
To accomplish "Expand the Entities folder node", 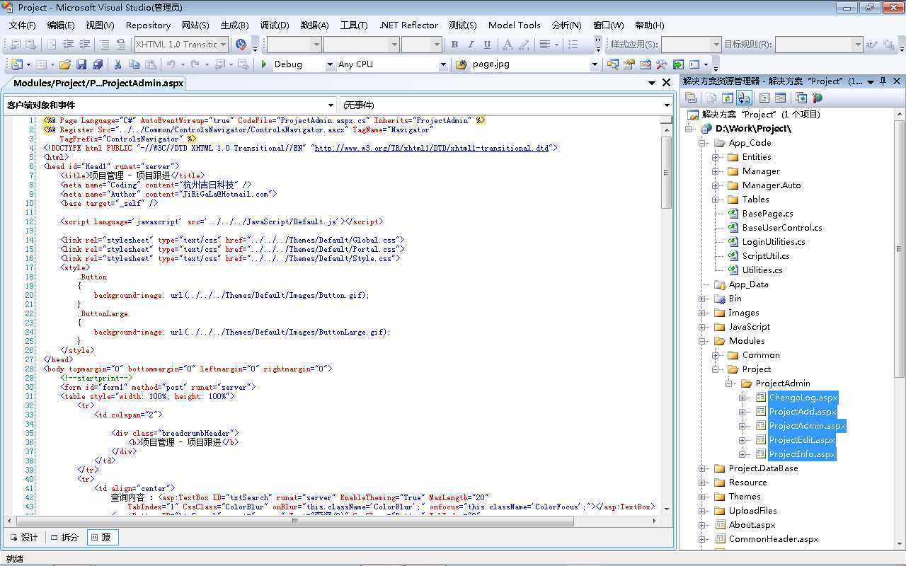I will (716, 157).
